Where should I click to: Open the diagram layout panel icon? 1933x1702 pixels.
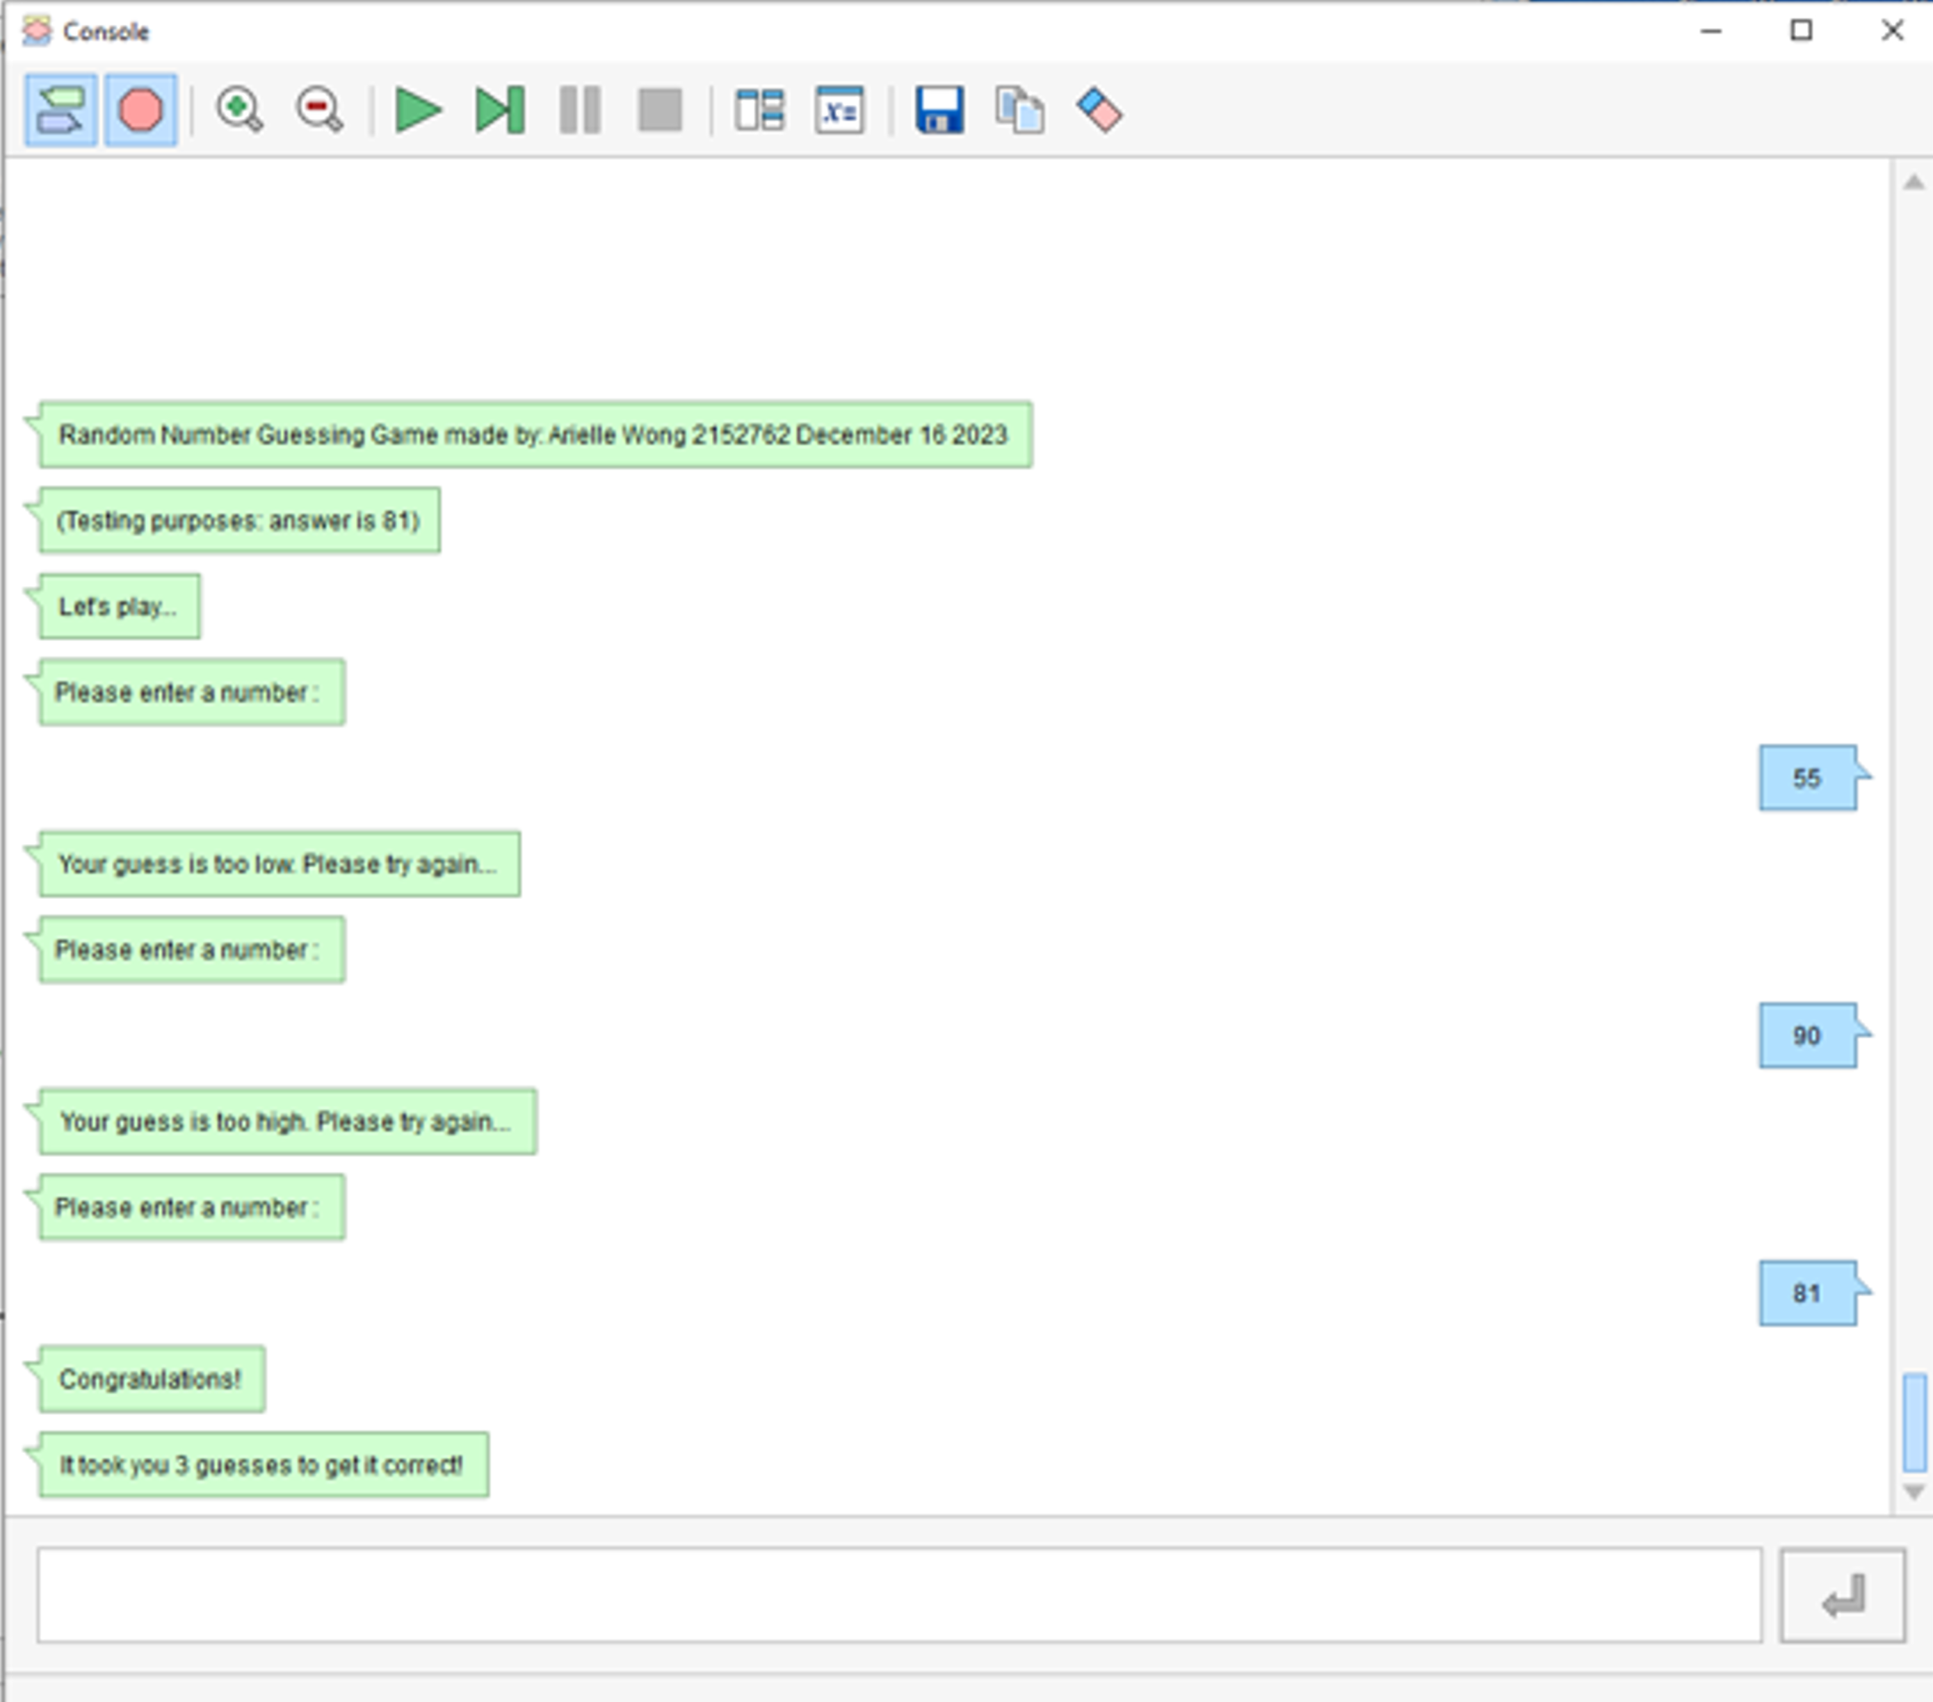pyautogui.click(x=759, y=110)
